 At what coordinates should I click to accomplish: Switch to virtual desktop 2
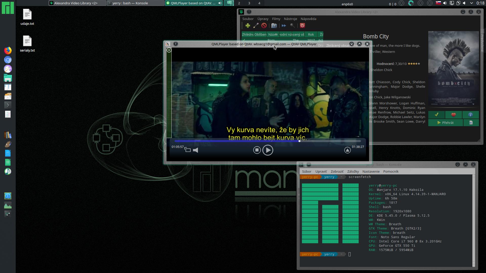(x=239, y=3)
